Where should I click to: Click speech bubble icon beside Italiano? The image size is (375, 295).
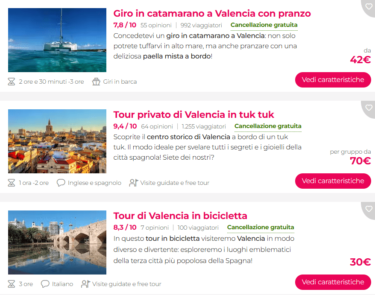tap(45, 284)
